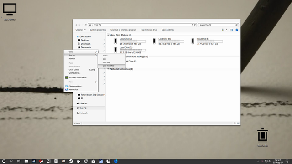This screenshot has height=164, width=292.
Task: Click Map network drive button
Action: pyautogui.click(x=149, y=30)
